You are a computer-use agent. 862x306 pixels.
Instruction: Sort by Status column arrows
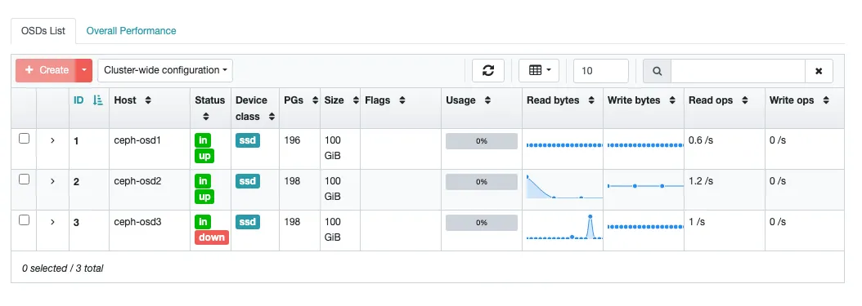(x=205, y=117)
